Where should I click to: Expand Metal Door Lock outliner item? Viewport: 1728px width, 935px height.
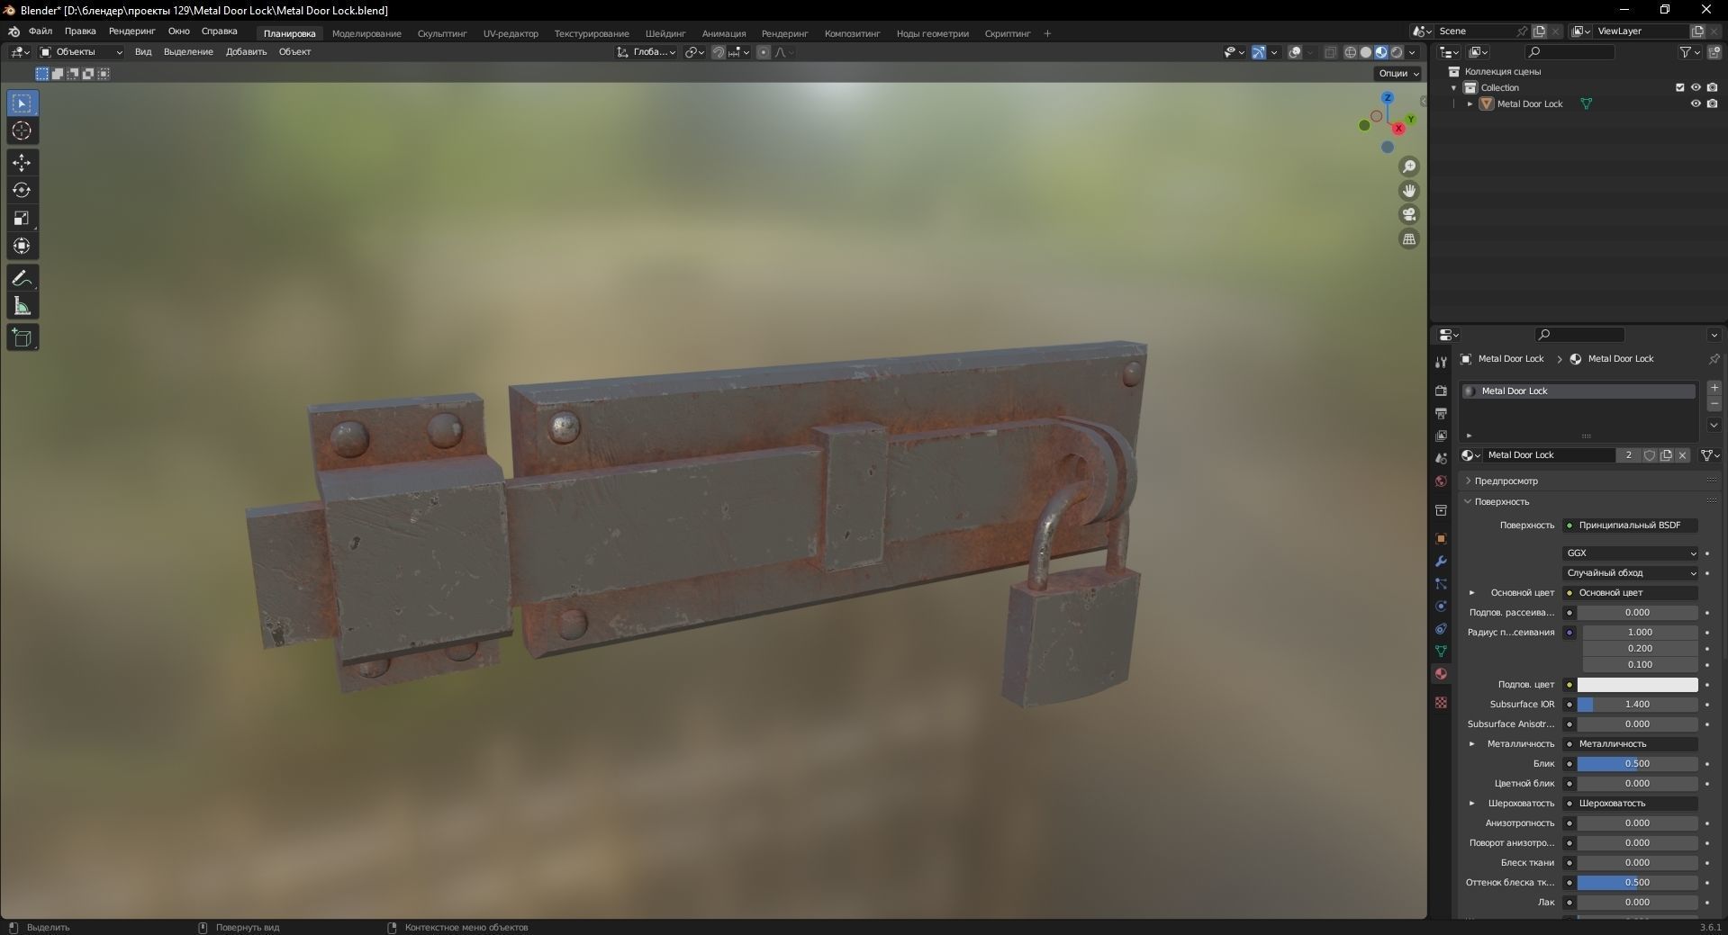click(x=1470, y=103)
